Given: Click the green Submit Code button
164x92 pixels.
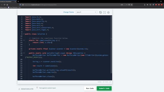Looking at the screenshot, I should (104, 88).
